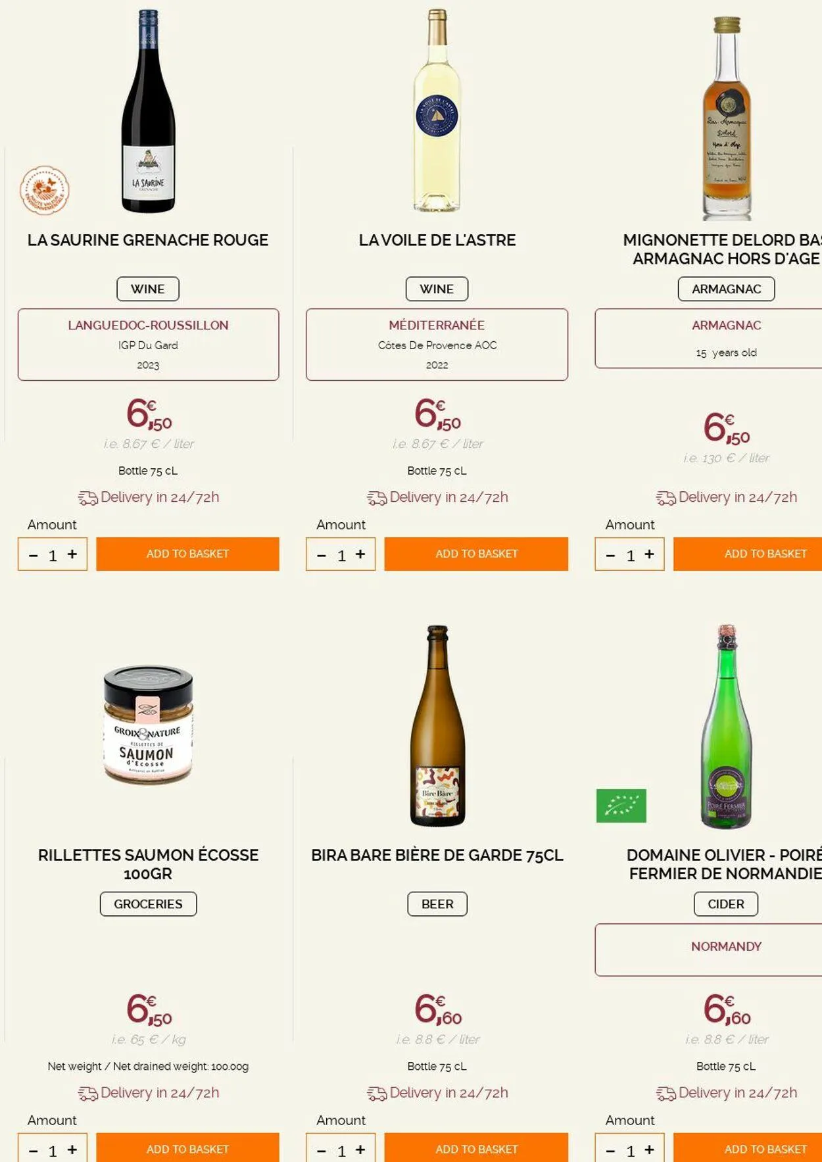
Task: View the La Voile de l'Astre bottle image
Action: [437, 112]
